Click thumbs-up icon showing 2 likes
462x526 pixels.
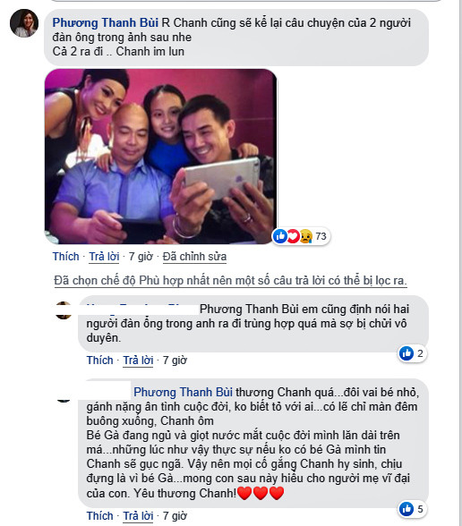[x=406, y=353]
